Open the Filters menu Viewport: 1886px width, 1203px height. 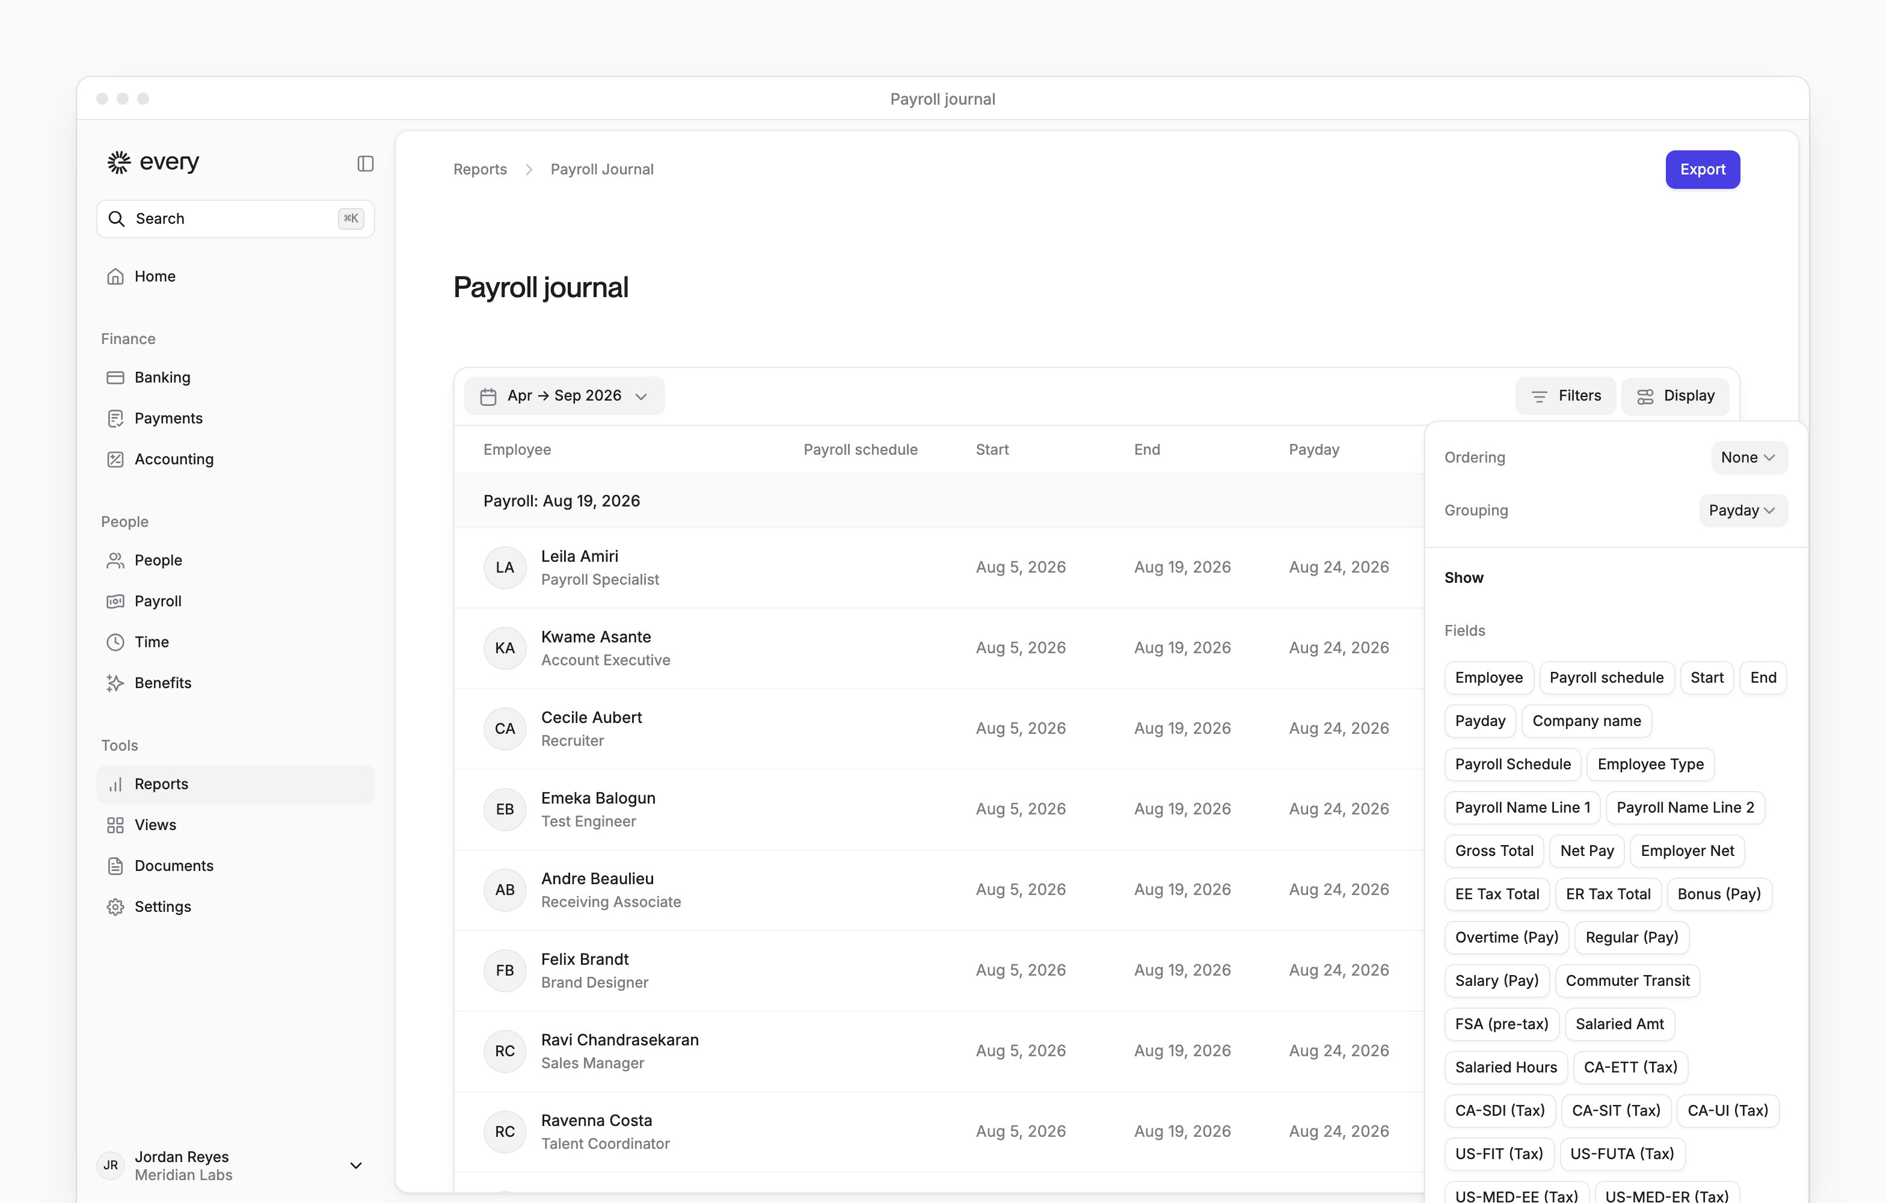click(1565, 396)
